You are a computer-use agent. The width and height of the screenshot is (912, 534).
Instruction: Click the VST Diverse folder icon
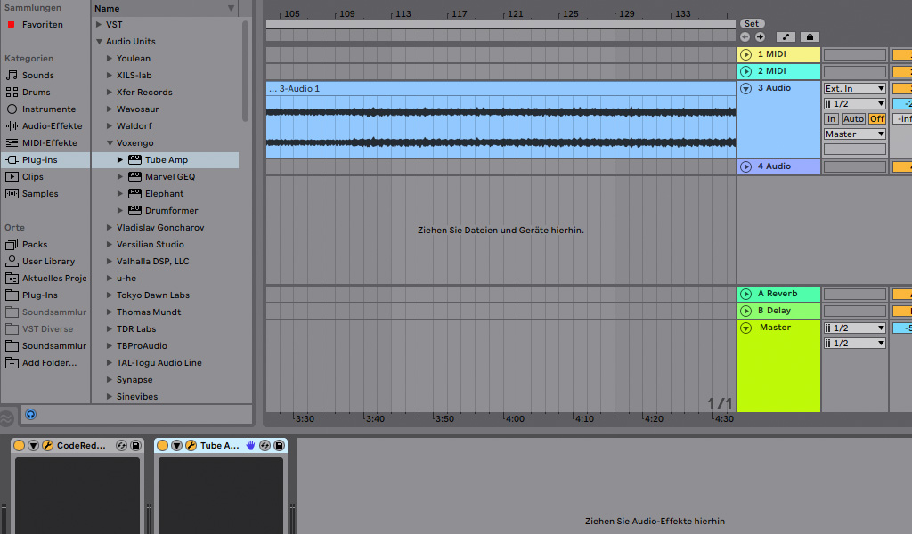(12, 329)
